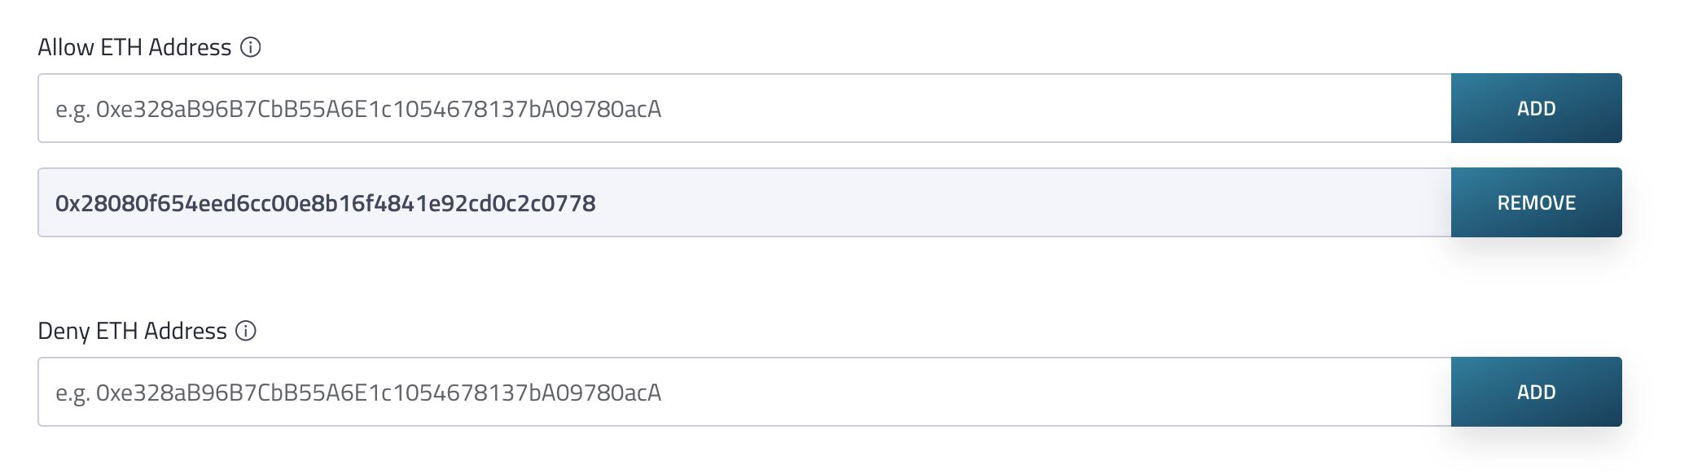Click the placeholder text in the deny-list box
This screenshot has width=1702, height=473.
pos(358,393)
